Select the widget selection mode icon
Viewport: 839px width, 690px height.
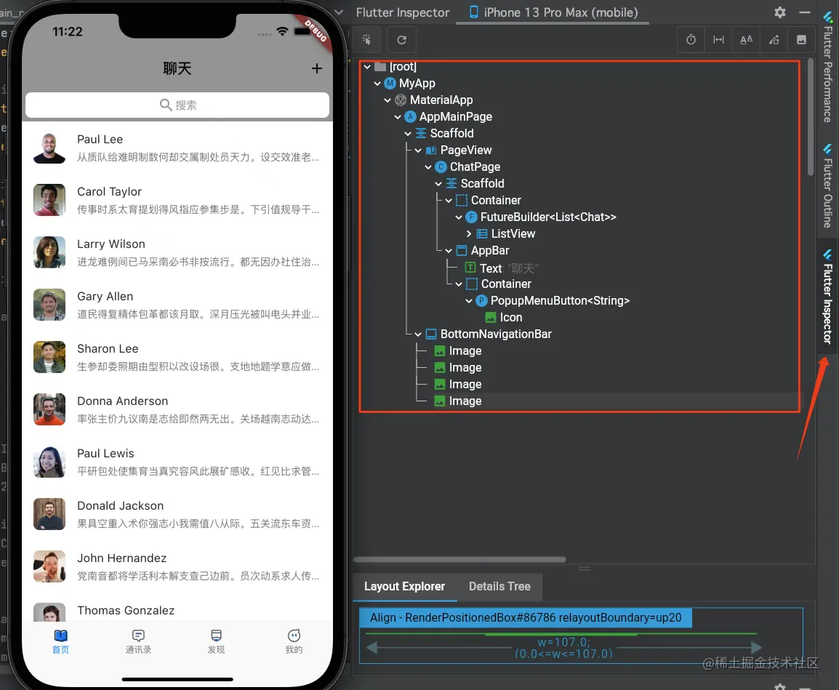367,39
